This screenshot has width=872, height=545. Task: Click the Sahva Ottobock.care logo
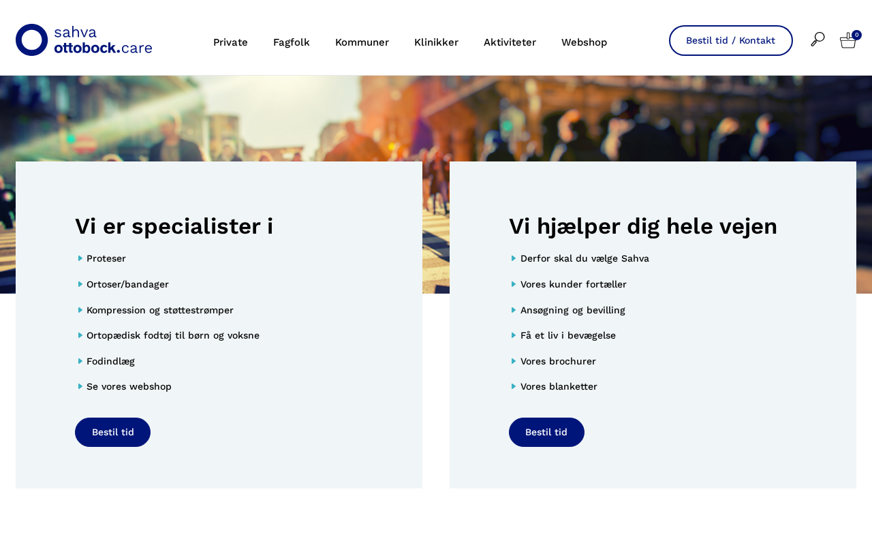point(84,40)
